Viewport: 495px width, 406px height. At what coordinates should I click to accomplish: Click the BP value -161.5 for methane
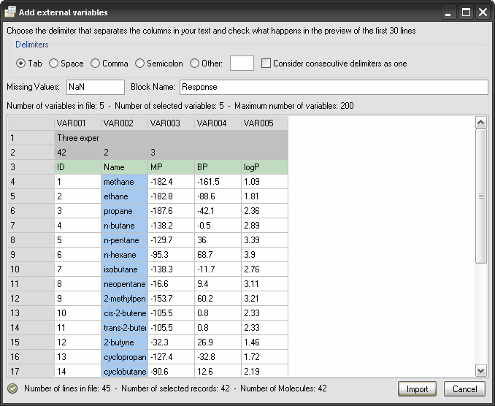218,182
